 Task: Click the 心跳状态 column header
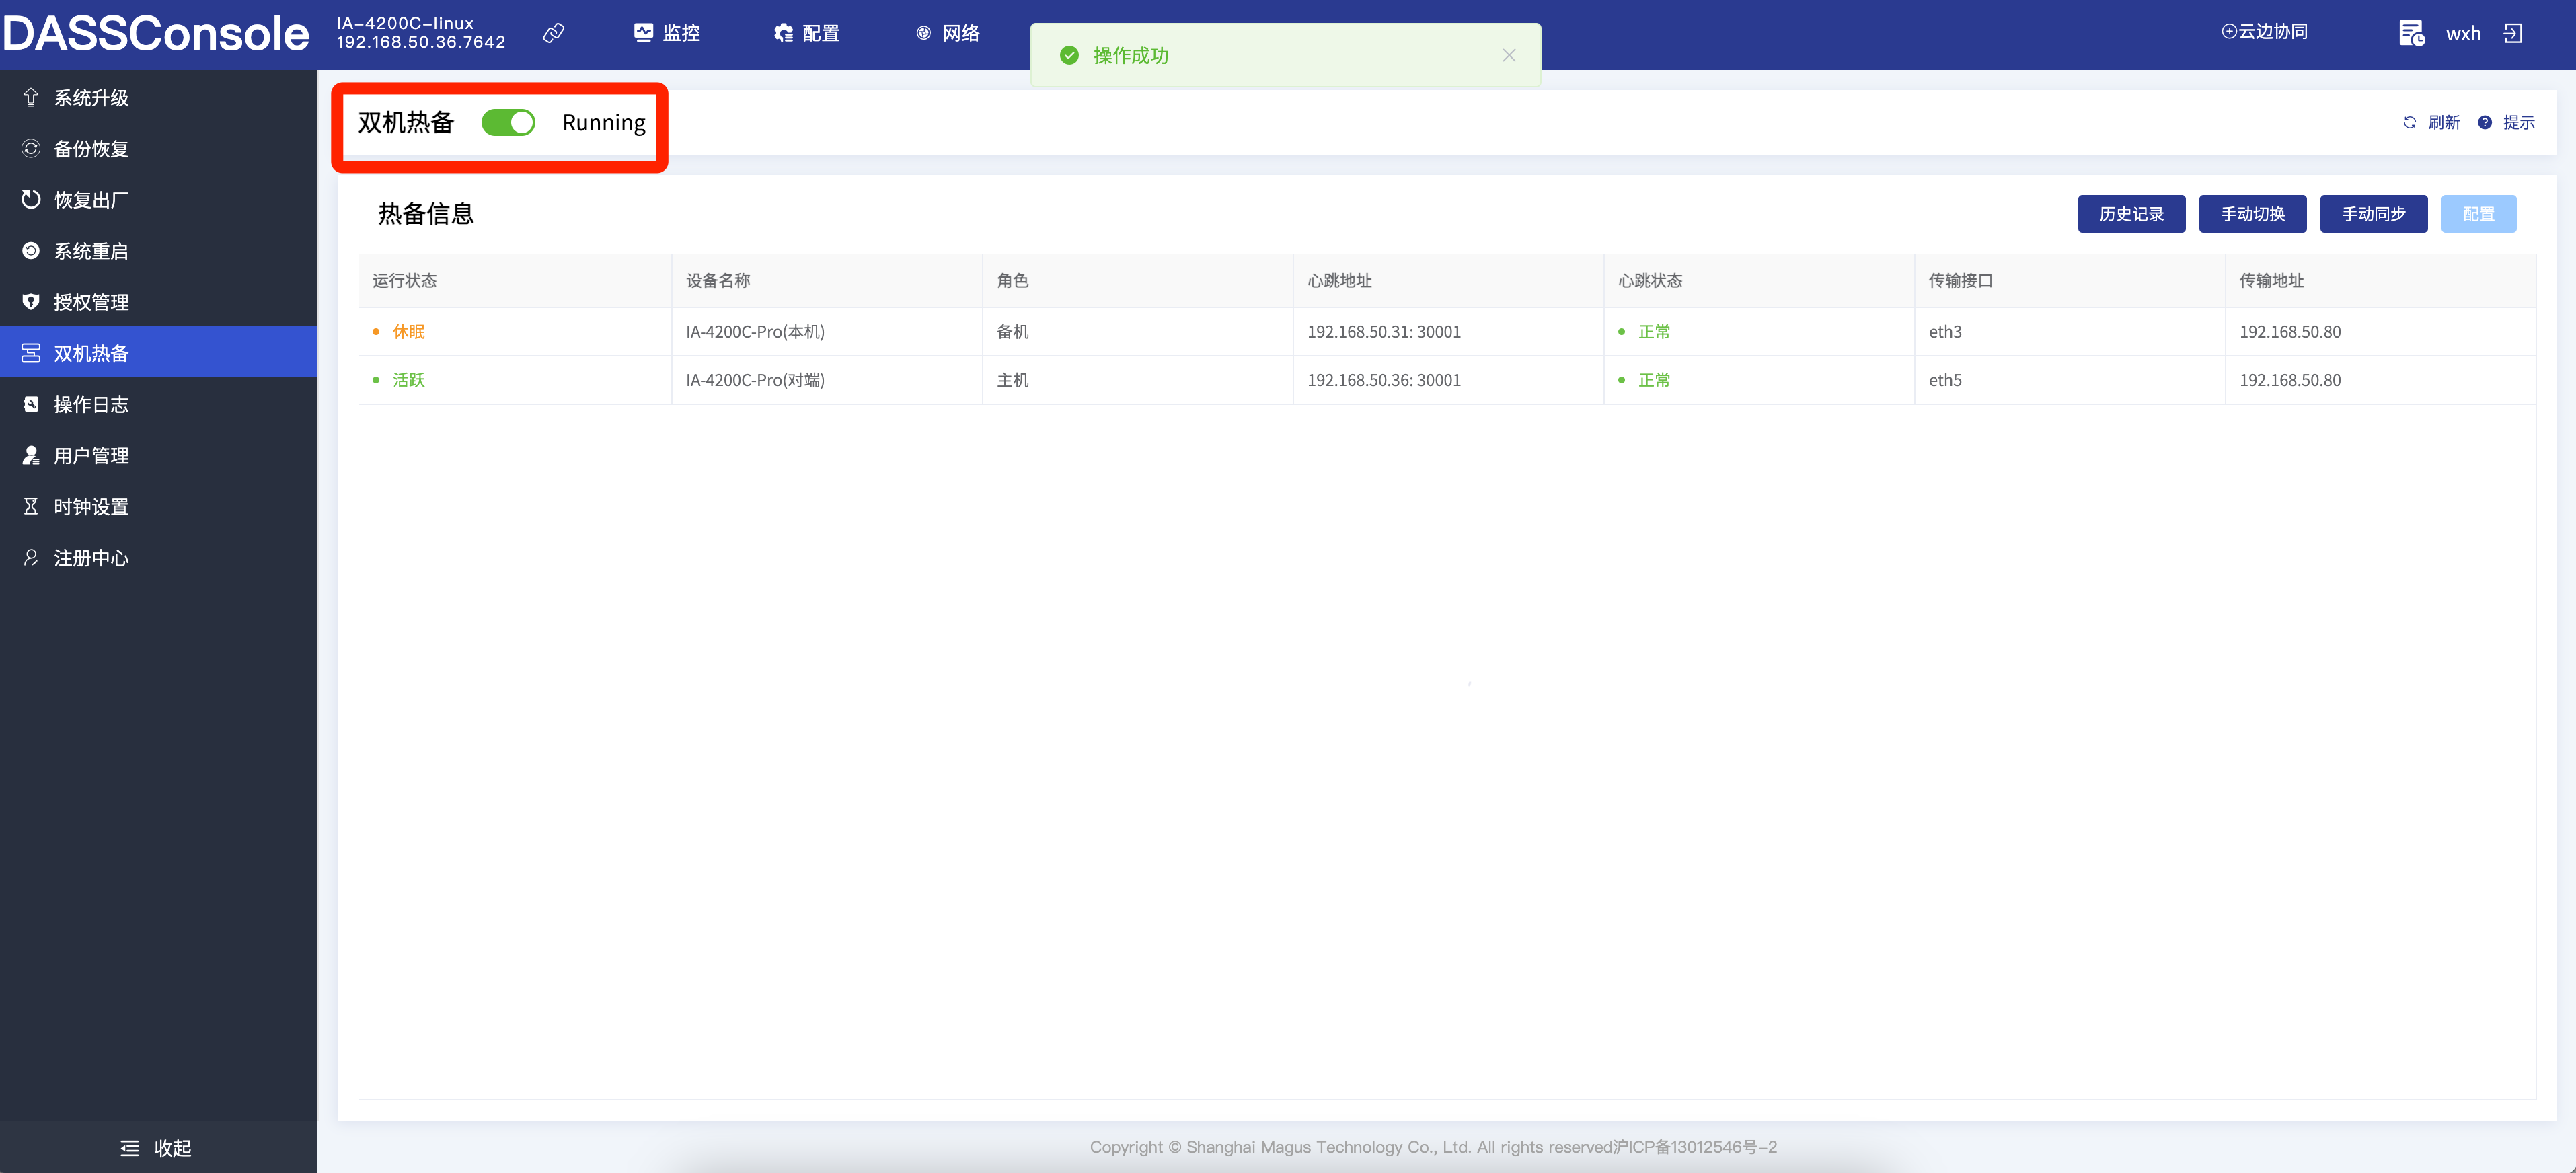(1759, 280)
